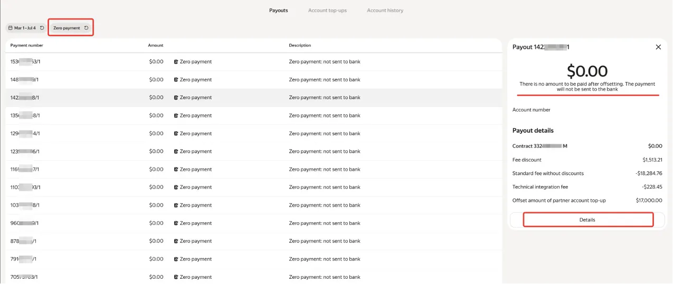Click the calendar icon in date filter
673x284 pixels.
10,28
